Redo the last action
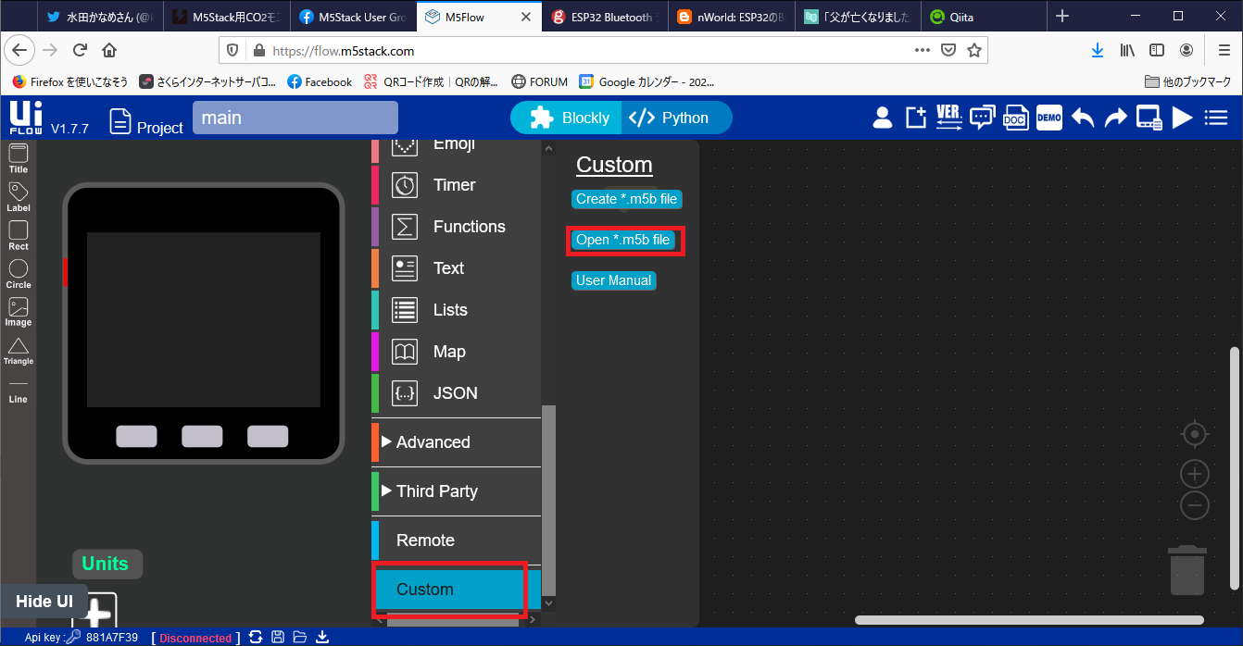The image size is (1243, 646). click(1116, 118)
